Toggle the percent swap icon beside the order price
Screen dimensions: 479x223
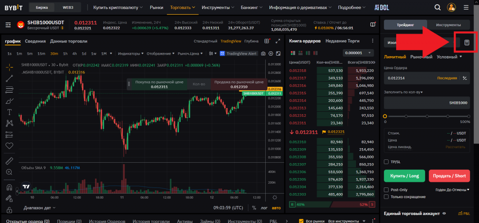click(464, 78)
